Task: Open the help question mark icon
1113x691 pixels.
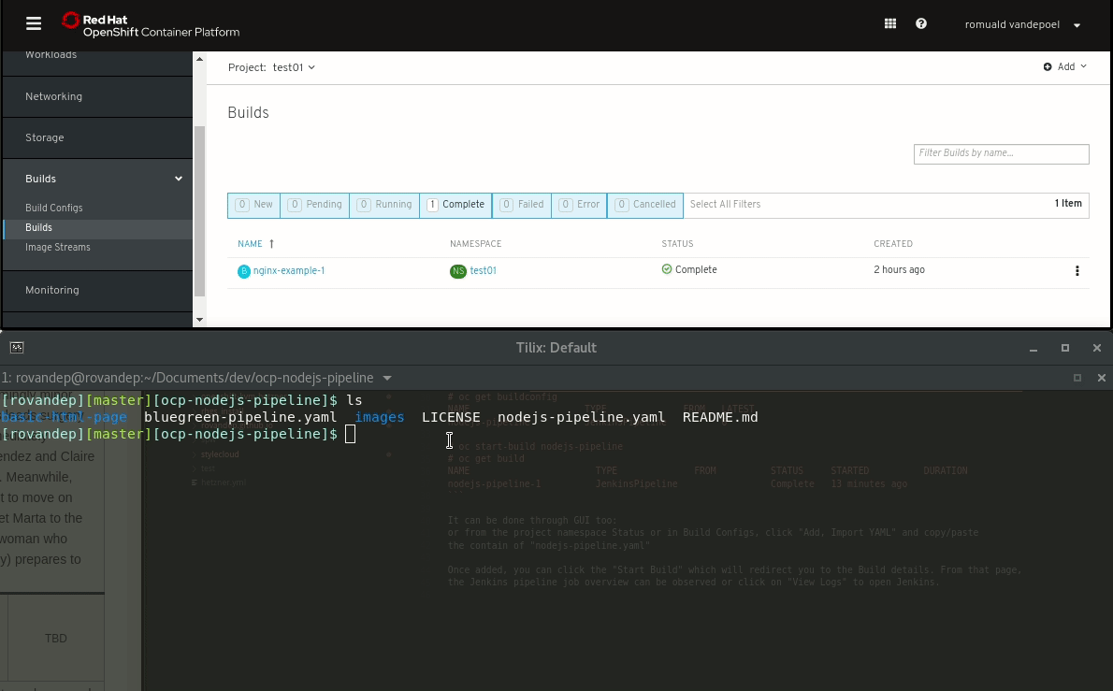Action: 921,23
